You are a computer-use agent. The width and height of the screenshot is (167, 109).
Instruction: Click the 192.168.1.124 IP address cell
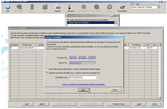click(x=137, y=48)
